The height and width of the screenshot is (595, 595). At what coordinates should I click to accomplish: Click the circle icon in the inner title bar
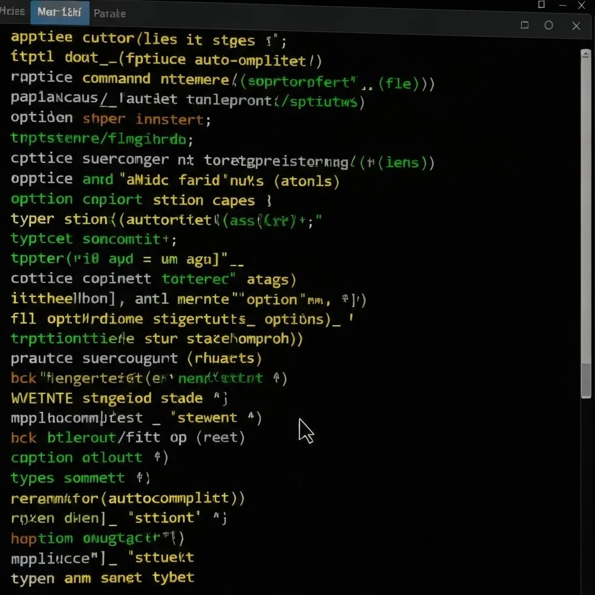point(549,27)
